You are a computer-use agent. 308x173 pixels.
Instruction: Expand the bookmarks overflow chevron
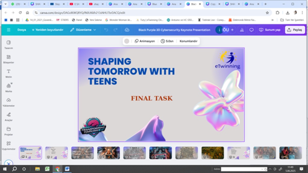[273, 20]
